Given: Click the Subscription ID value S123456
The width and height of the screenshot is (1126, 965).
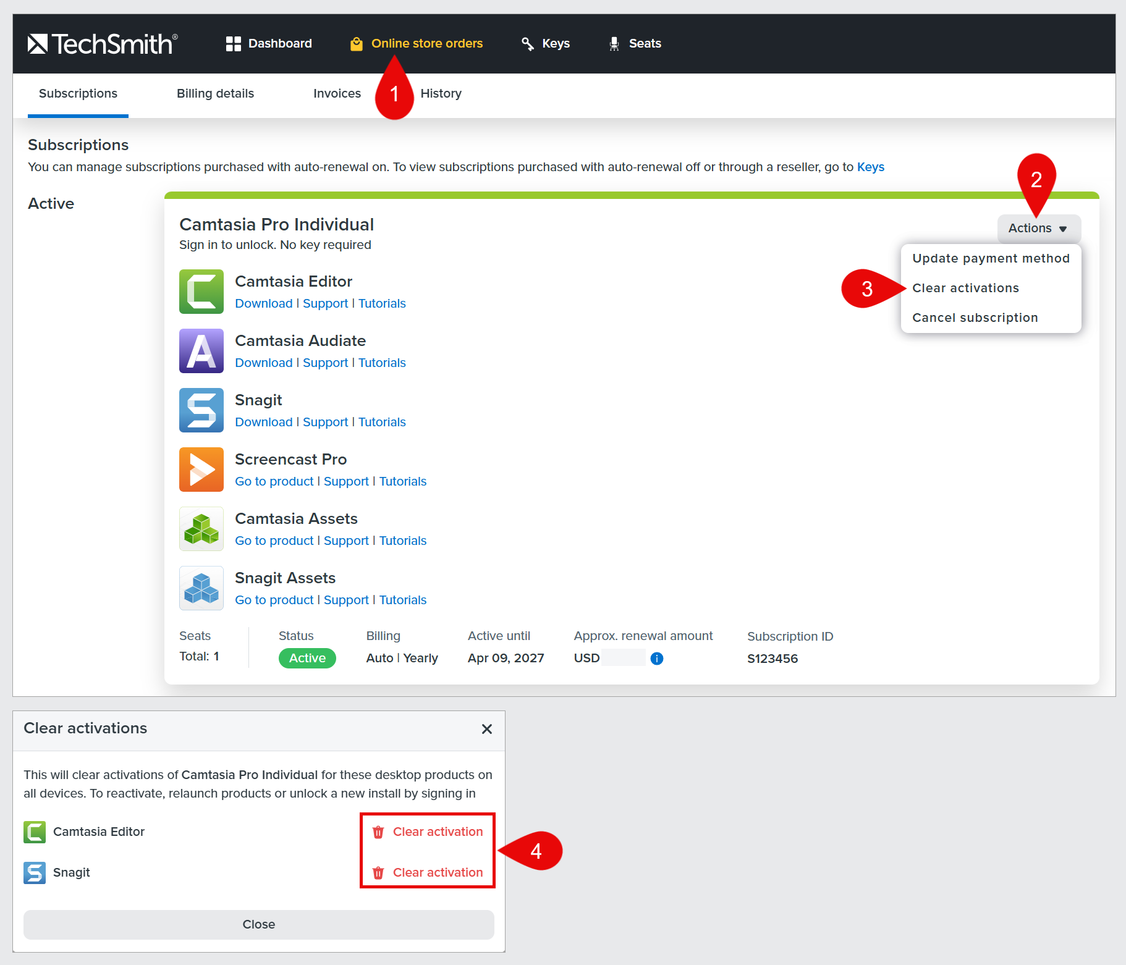Looking at the screenshot, I should pos(773,659).
